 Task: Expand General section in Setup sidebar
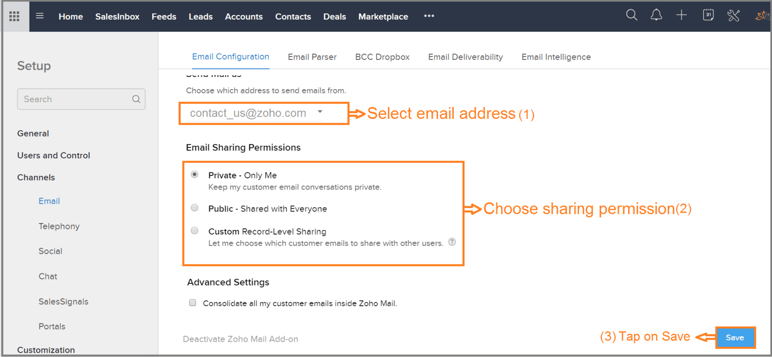33,133
